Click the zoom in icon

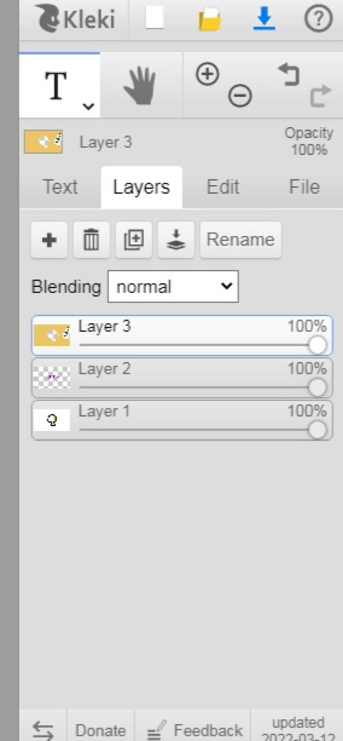(207, 74)
